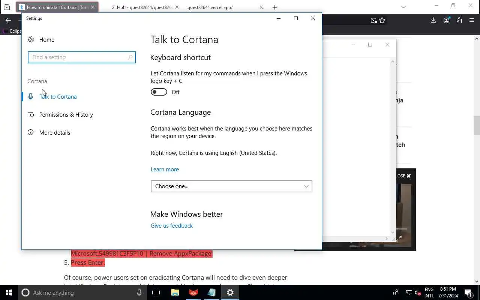Go back in browser

click(x=8, y=21)
